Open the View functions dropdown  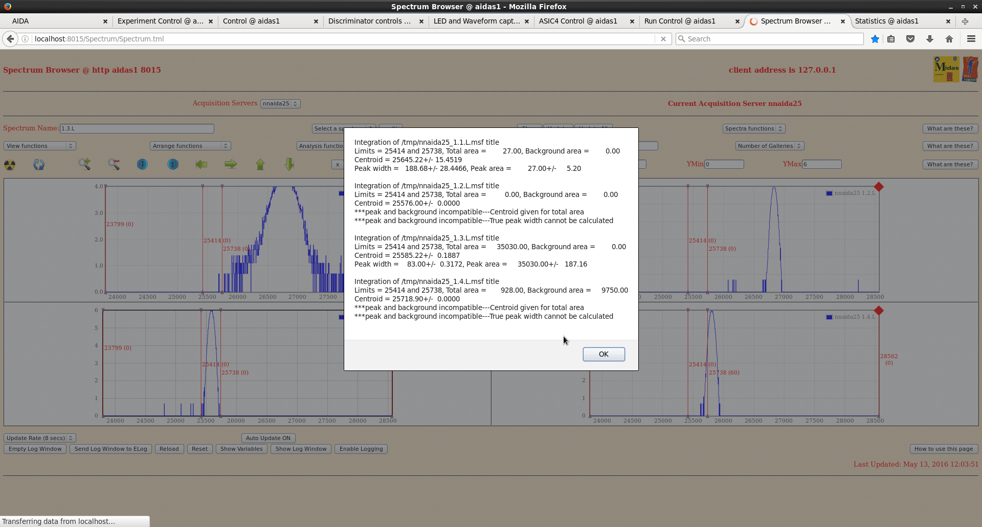coord(40,146)
